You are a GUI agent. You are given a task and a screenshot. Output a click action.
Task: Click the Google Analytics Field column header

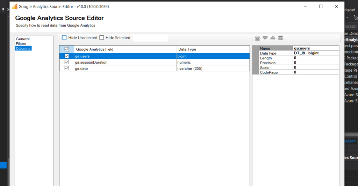[125, 49]
